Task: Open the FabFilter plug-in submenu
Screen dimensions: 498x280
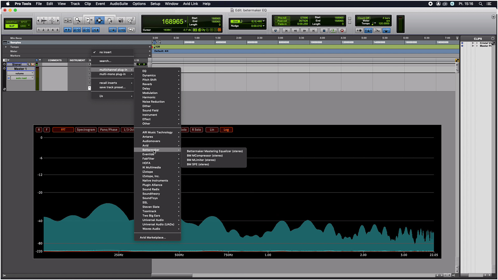Action: pos(157,159)
